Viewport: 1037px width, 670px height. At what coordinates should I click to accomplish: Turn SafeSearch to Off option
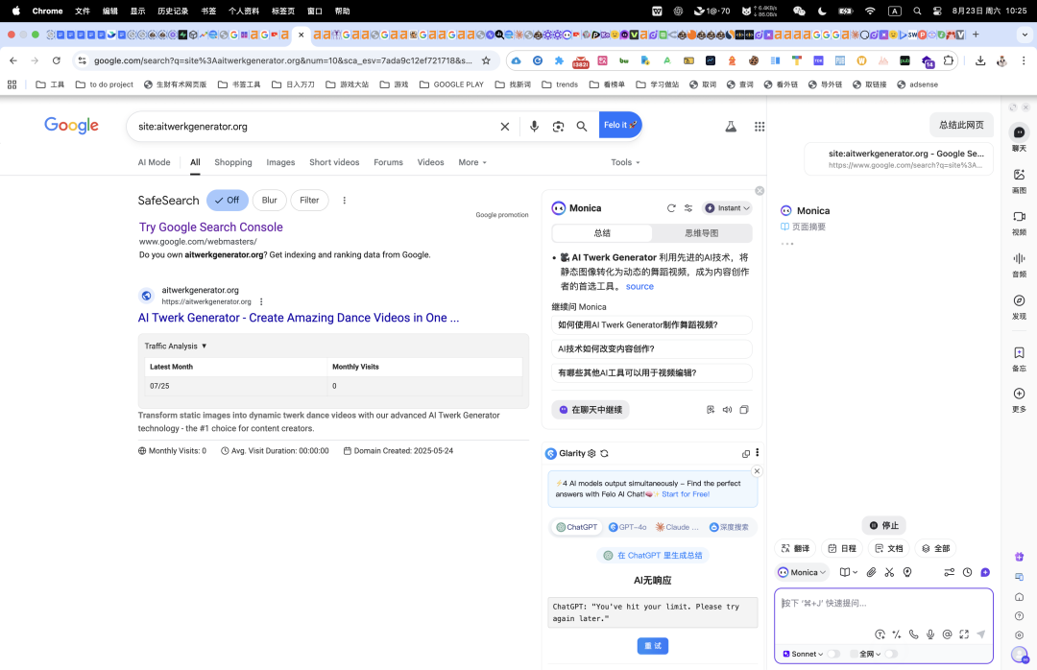227,201
